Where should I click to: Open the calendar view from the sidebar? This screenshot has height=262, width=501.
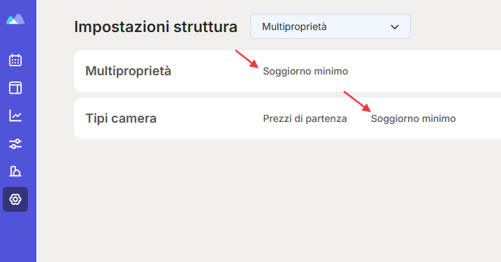pyautogui.click(x=15, y=60)
